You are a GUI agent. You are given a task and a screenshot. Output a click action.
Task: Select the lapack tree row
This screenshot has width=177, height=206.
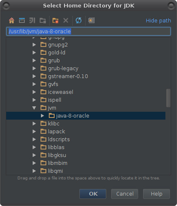86,132
